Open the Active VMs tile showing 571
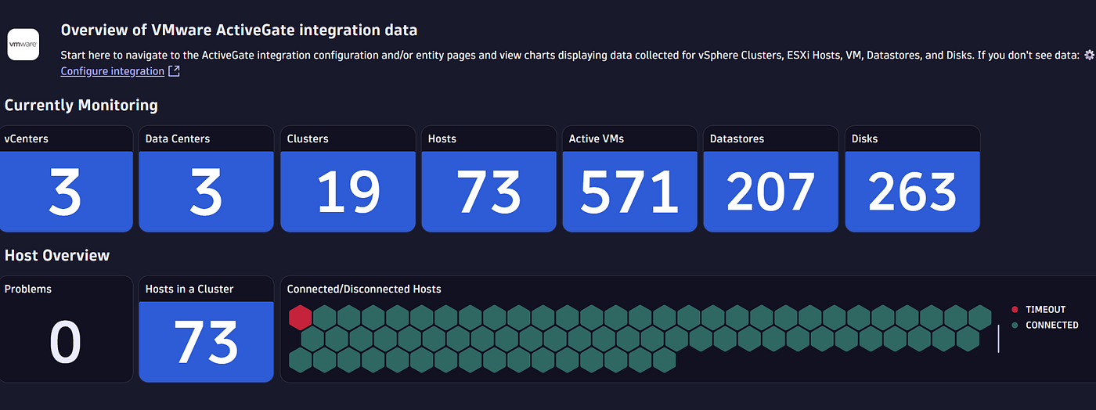 [x=629, y=179]
